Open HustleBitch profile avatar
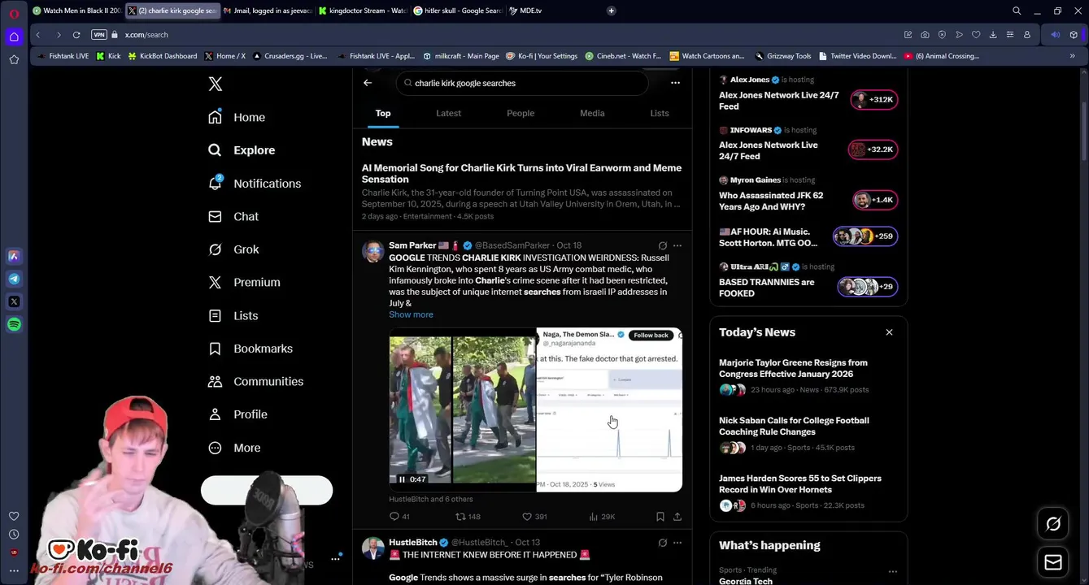The height and width of the screenshot is (585, 1089). (x=372, y=548)
